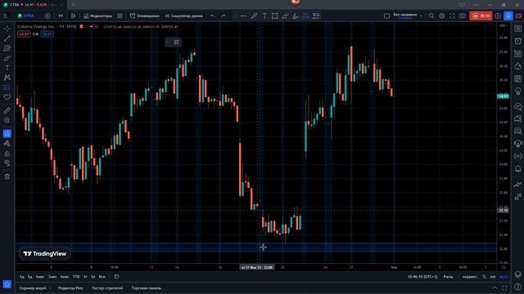The height and width of the screenshot is (294, 524).
Task: Click the CTRA window tab title
Action: pyautogui.click(x=30, y=5)
